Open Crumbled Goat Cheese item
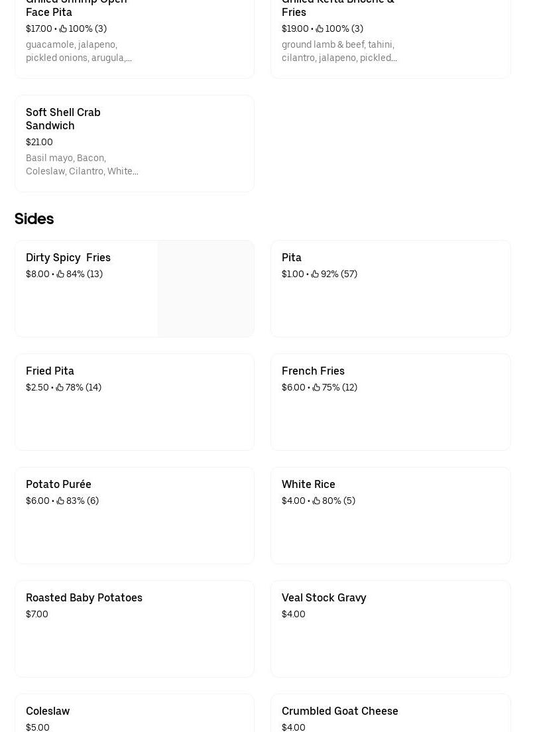The width and height of the screenshot is (533, 732). tap(339, 711)
